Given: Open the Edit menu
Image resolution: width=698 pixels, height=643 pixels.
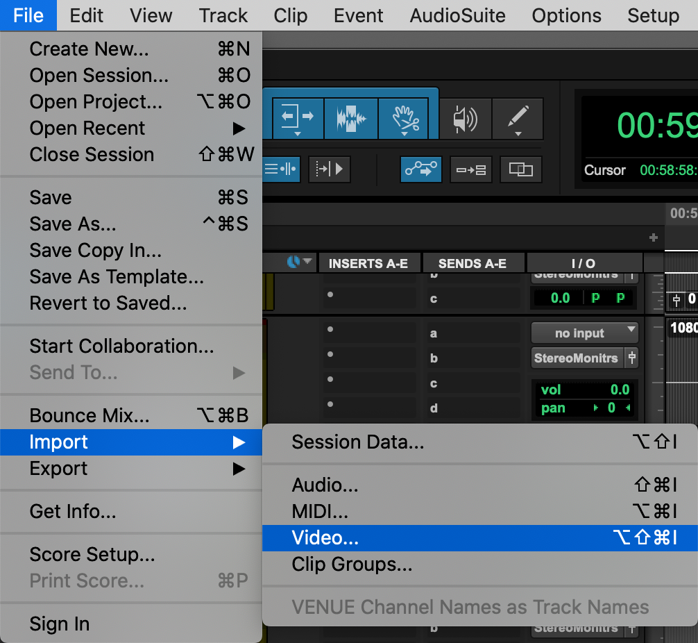Looking at the screenshot, I should [86, 15].
